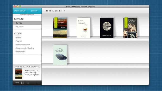Open Dracula by Bram Stoker cover
This screenshot has height=91, width=162.
[107, 28]
